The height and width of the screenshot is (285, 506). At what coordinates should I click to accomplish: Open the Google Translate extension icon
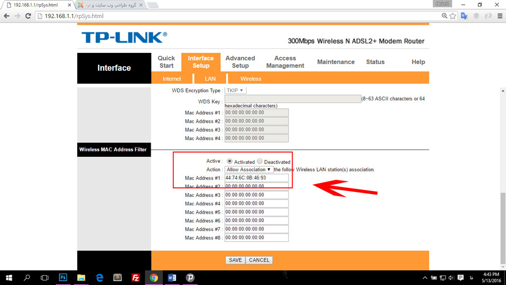tap(464, 16)
